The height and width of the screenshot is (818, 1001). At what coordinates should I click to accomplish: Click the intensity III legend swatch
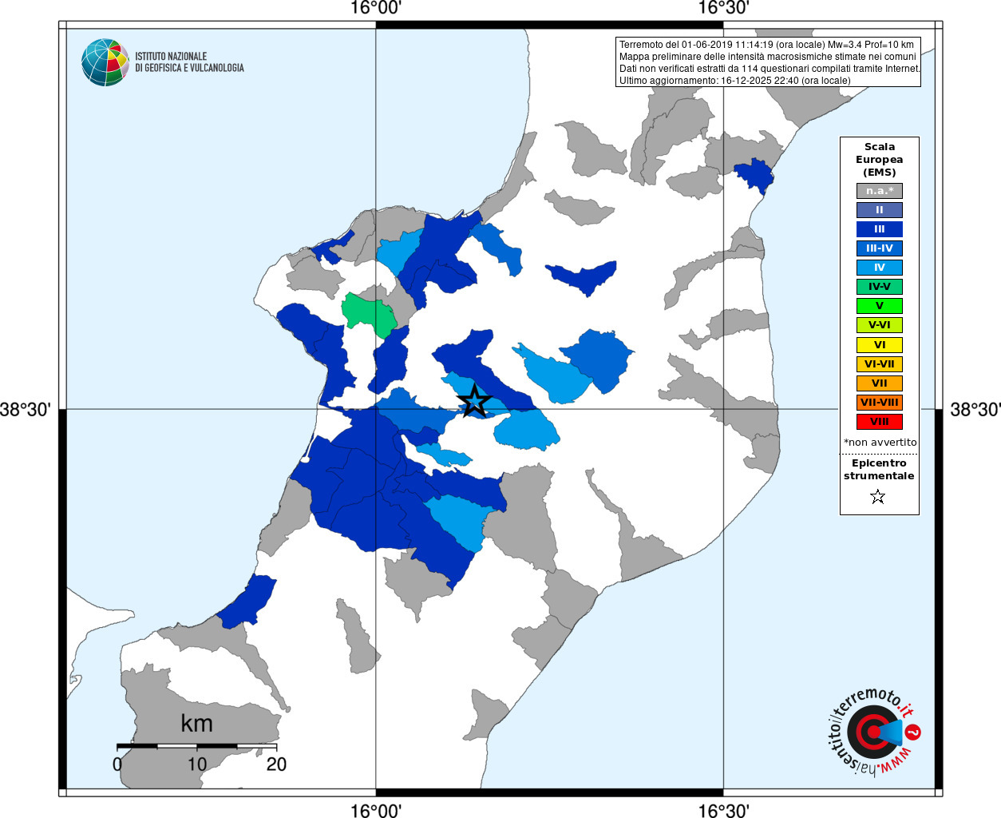[x=880, y=229]
